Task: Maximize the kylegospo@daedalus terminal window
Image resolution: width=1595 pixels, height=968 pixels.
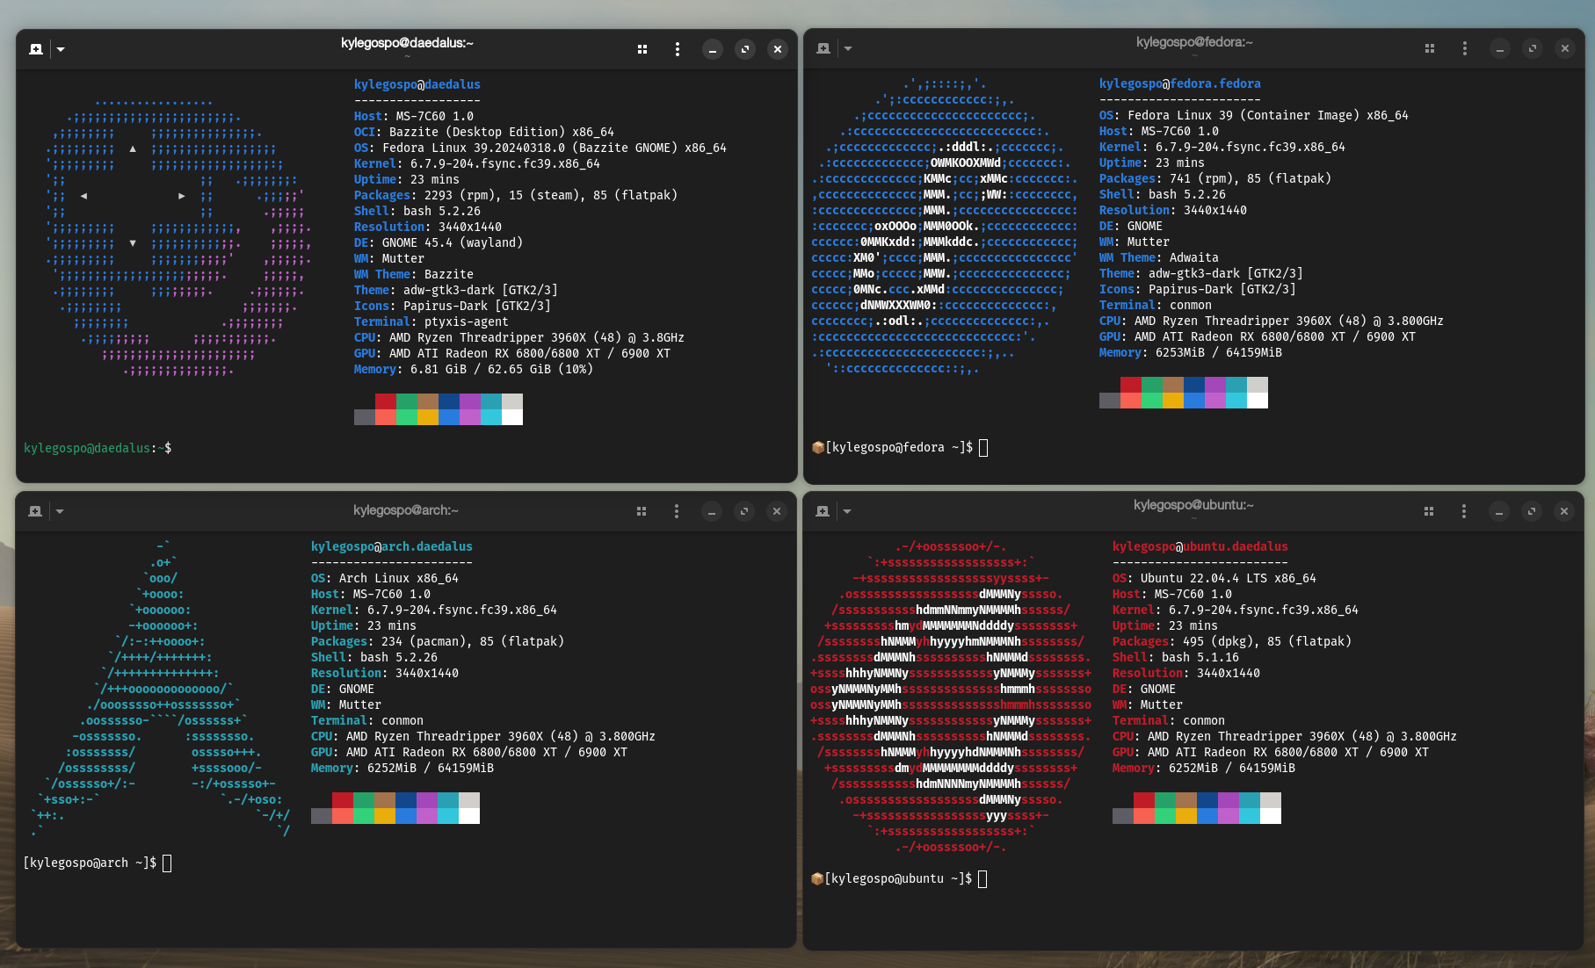Action: pos(745,49)
